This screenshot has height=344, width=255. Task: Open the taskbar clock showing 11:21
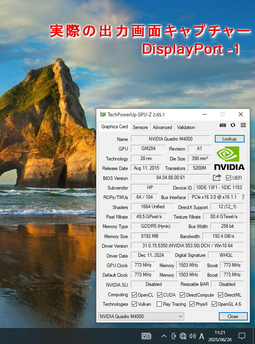(220, 332)
